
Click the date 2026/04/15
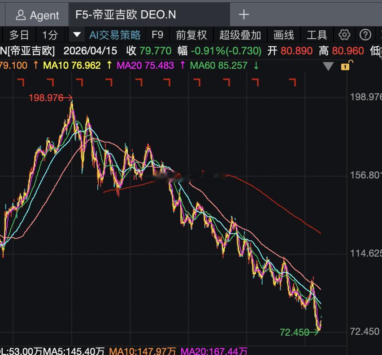click(x=90, y=51)
